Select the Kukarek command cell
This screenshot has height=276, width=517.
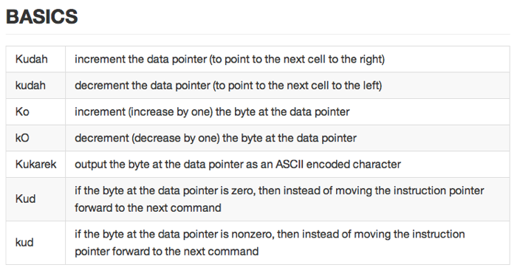pos(35,165)
